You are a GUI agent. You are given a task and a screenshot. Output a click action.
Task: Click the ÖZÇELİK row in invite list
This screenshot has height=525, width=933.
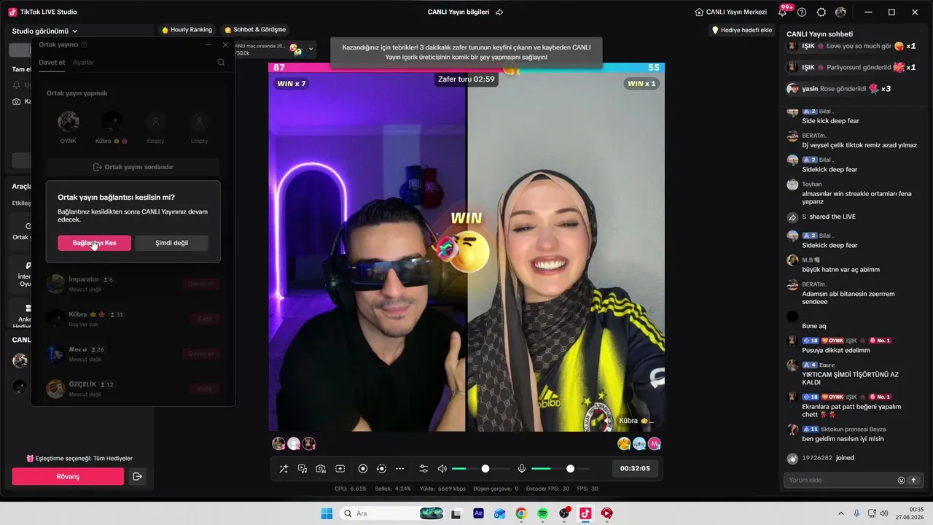[x=133, y=389]
